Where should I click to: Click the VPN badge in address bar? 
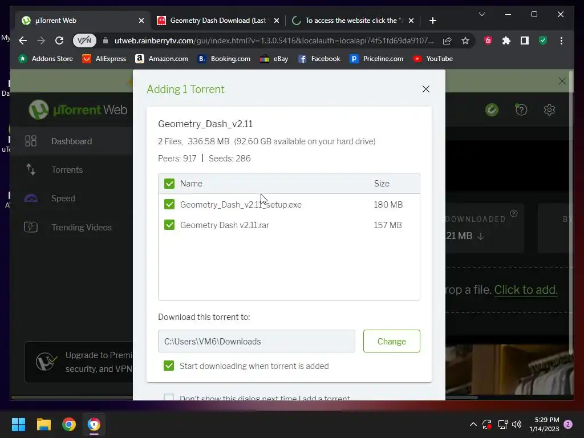click(84, 40)
